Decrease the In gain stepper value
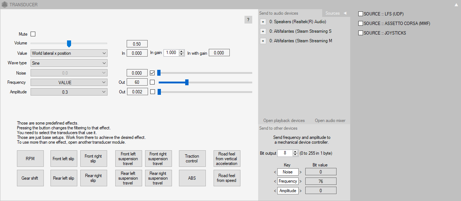This screenshot has width=461, height=201. pyautogui.click(x=181, y=54)
